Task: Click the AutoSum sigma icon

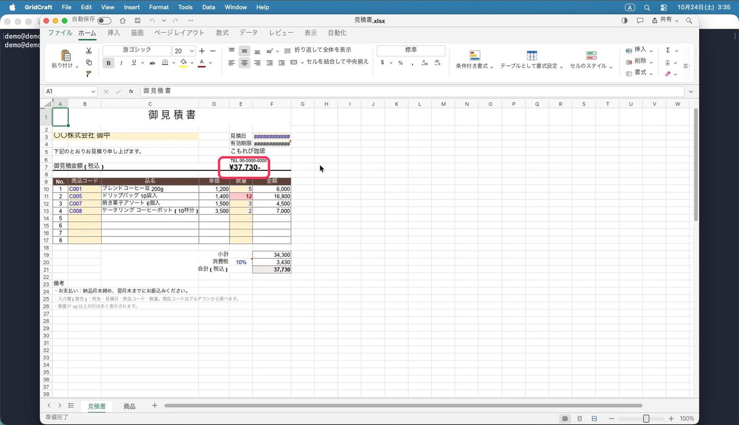Action: (x=668, y=50)
